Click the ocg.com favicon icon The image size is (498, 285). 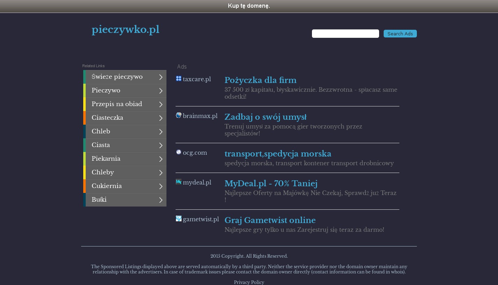[179, 152]
